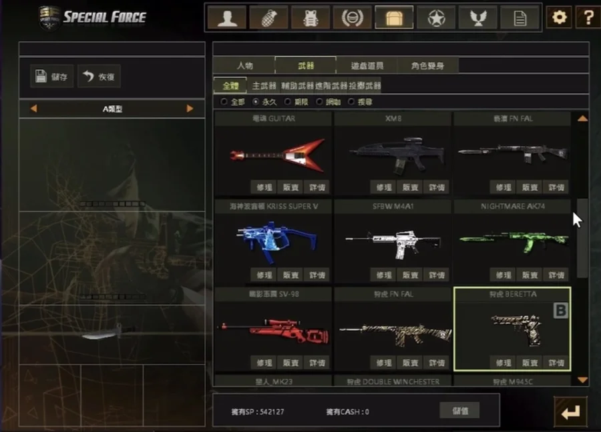The height and width of the screenshot is (432, 601).
Task: Open the character profile icon in top bar
Action: click(227, 17)
